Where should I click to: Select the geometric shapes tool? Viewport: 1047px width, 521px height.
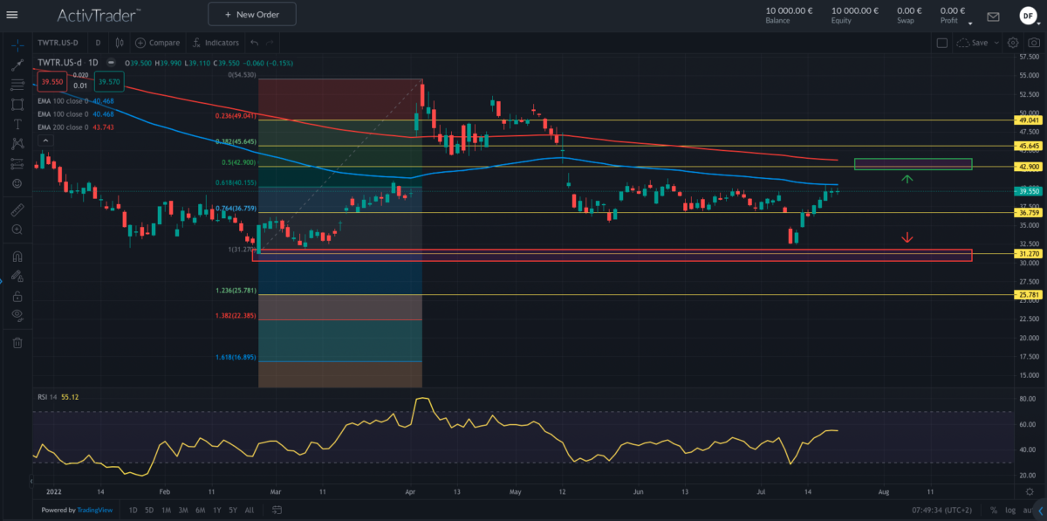click(x=17, y=104)
